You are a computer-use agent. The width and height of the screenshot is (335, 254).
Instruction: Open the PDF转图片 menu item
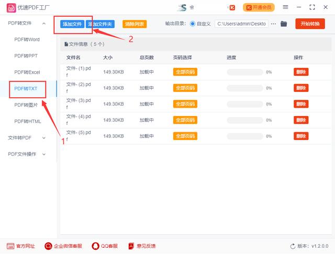[x=26, y=105]
